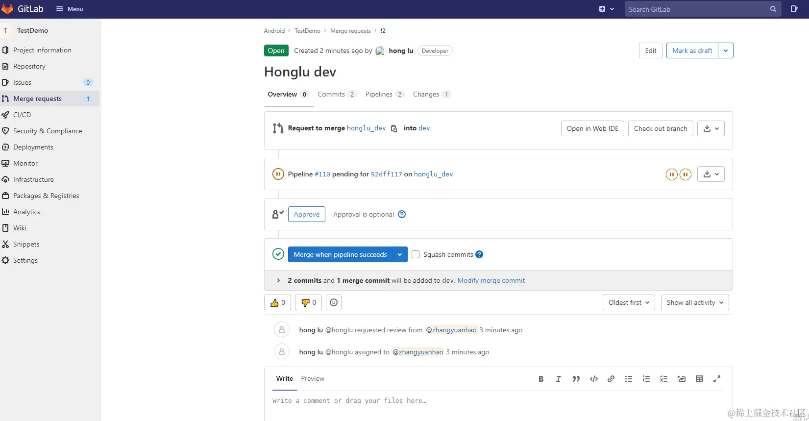Expand commits summary chevron

[278, 280]
